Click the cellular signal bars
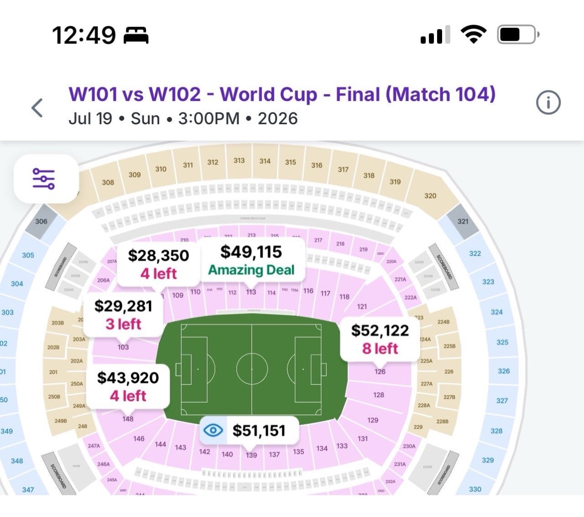Viewport: 584px width, 517px height. (x=435, y=35)
